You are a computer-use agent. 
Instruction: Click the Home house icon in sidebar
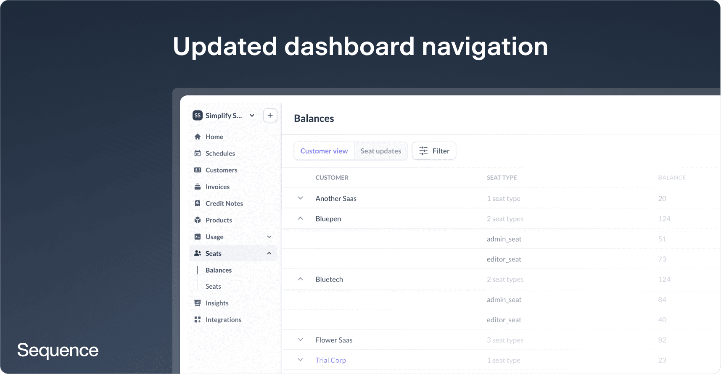[198, 137]
